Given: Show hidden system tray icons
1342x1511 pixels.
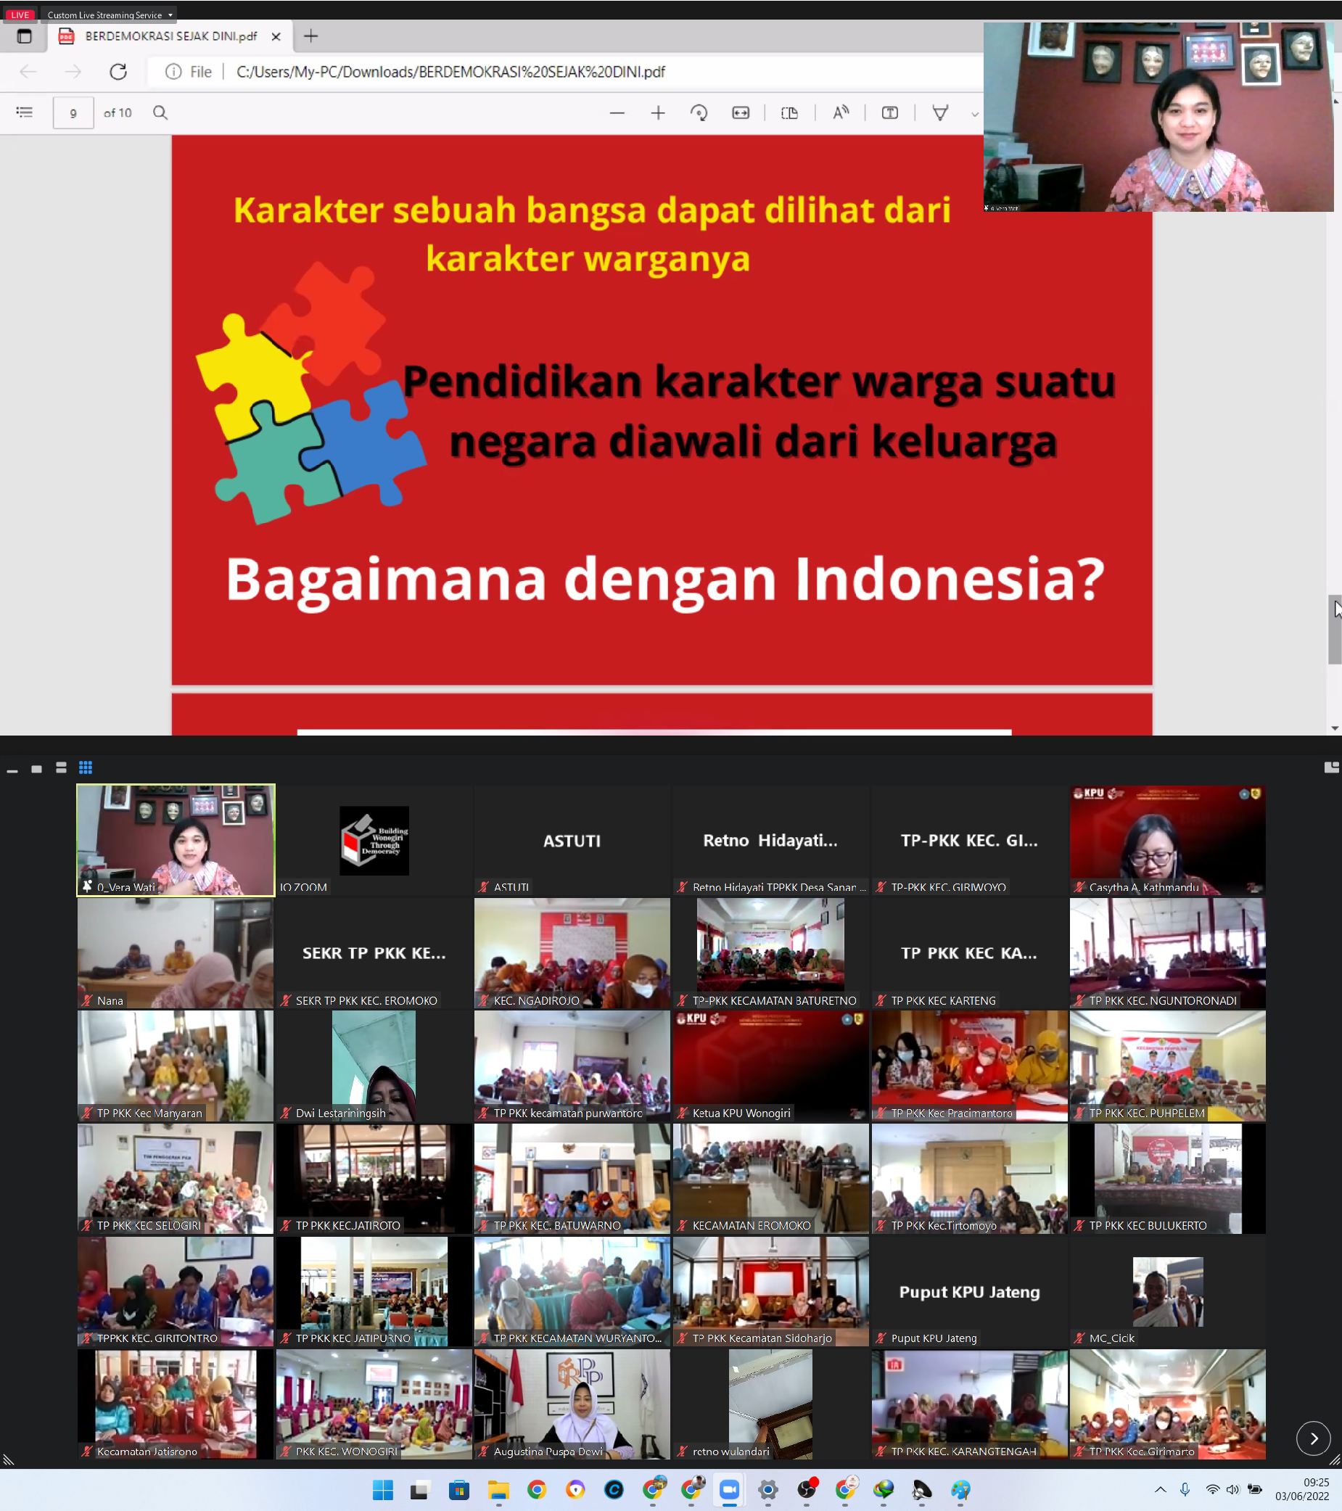Looking at the screenshot, I should [1160, 1489].
